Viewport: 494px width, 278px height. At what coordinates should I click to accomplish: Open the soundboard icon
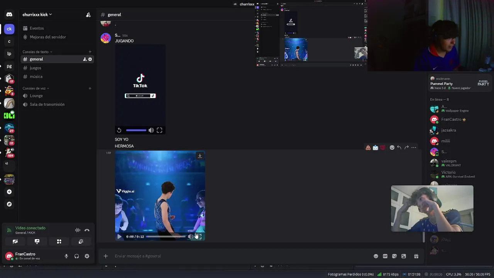pyautogui.click(x=81, y=241)
